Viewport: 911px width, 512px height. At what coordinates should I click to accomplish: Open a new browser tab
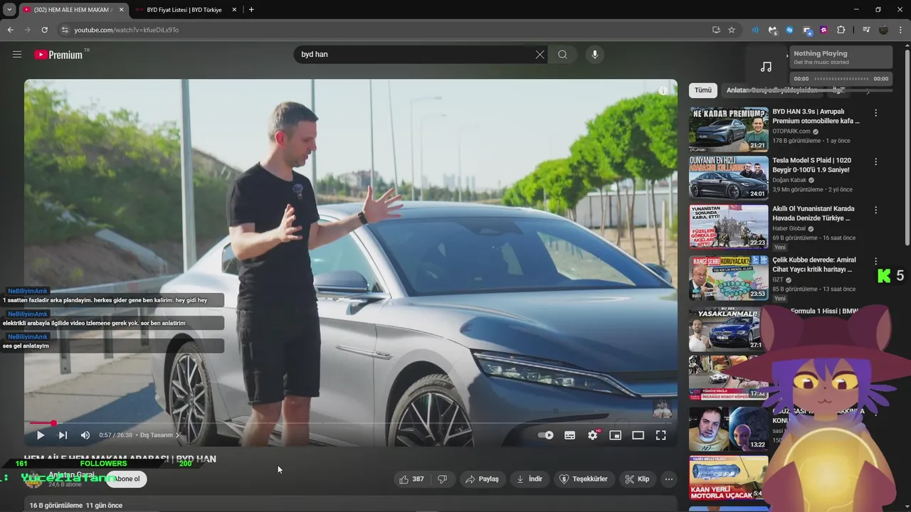[251, 10]
